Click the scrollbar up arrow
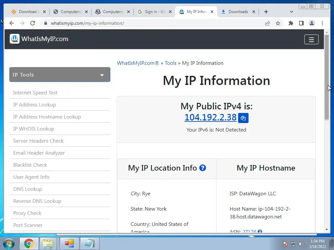The width and height of the screenshot is (334, 250). pyautogui.click(x=326, y=32)
